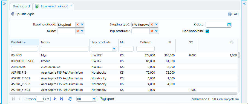
Task: Focus the page number input
Action: [x=40, y=99]
